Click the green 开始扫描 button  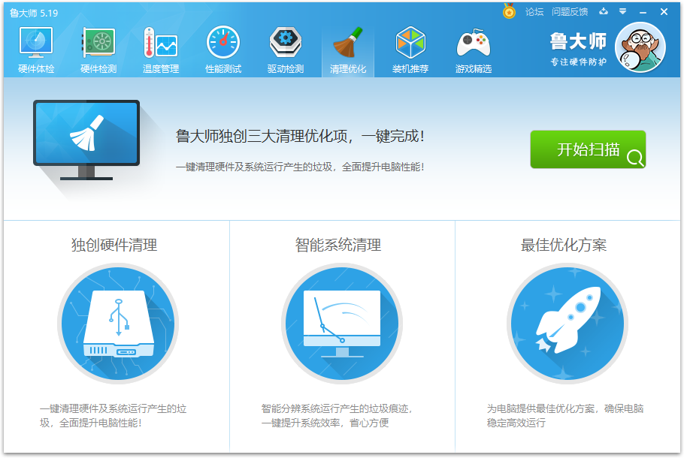[589, 149]
